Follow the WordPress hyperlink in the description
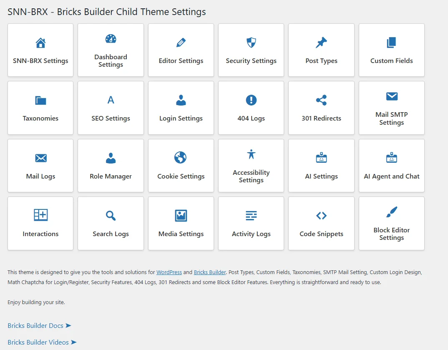 (x=169, y=272)
